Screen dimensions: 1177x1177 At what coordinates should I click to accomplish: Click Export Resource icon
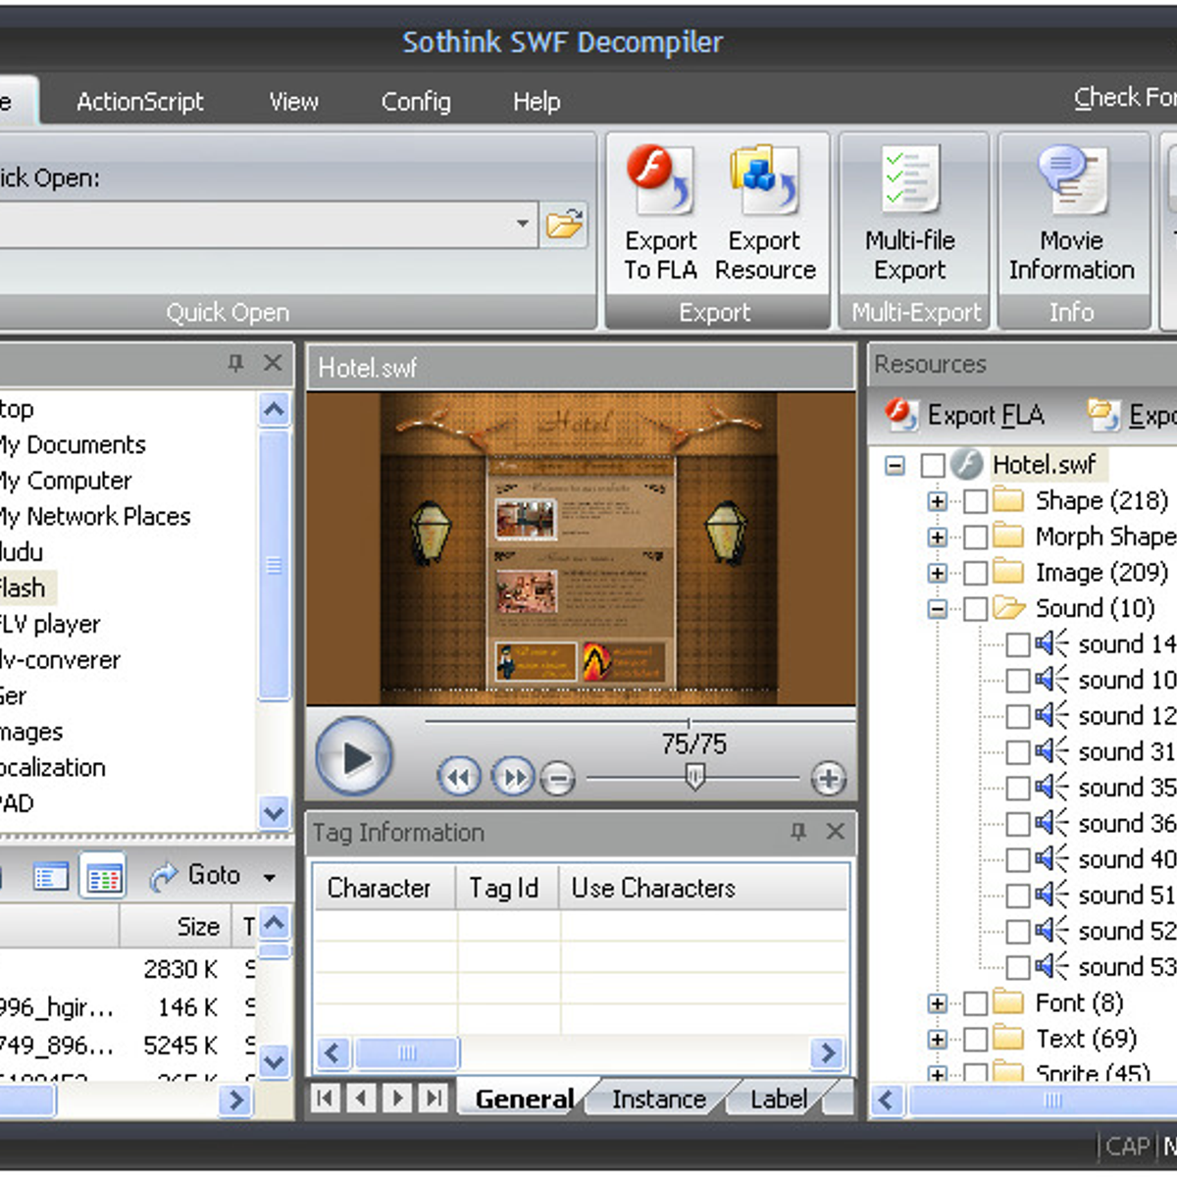pos(764,179)
